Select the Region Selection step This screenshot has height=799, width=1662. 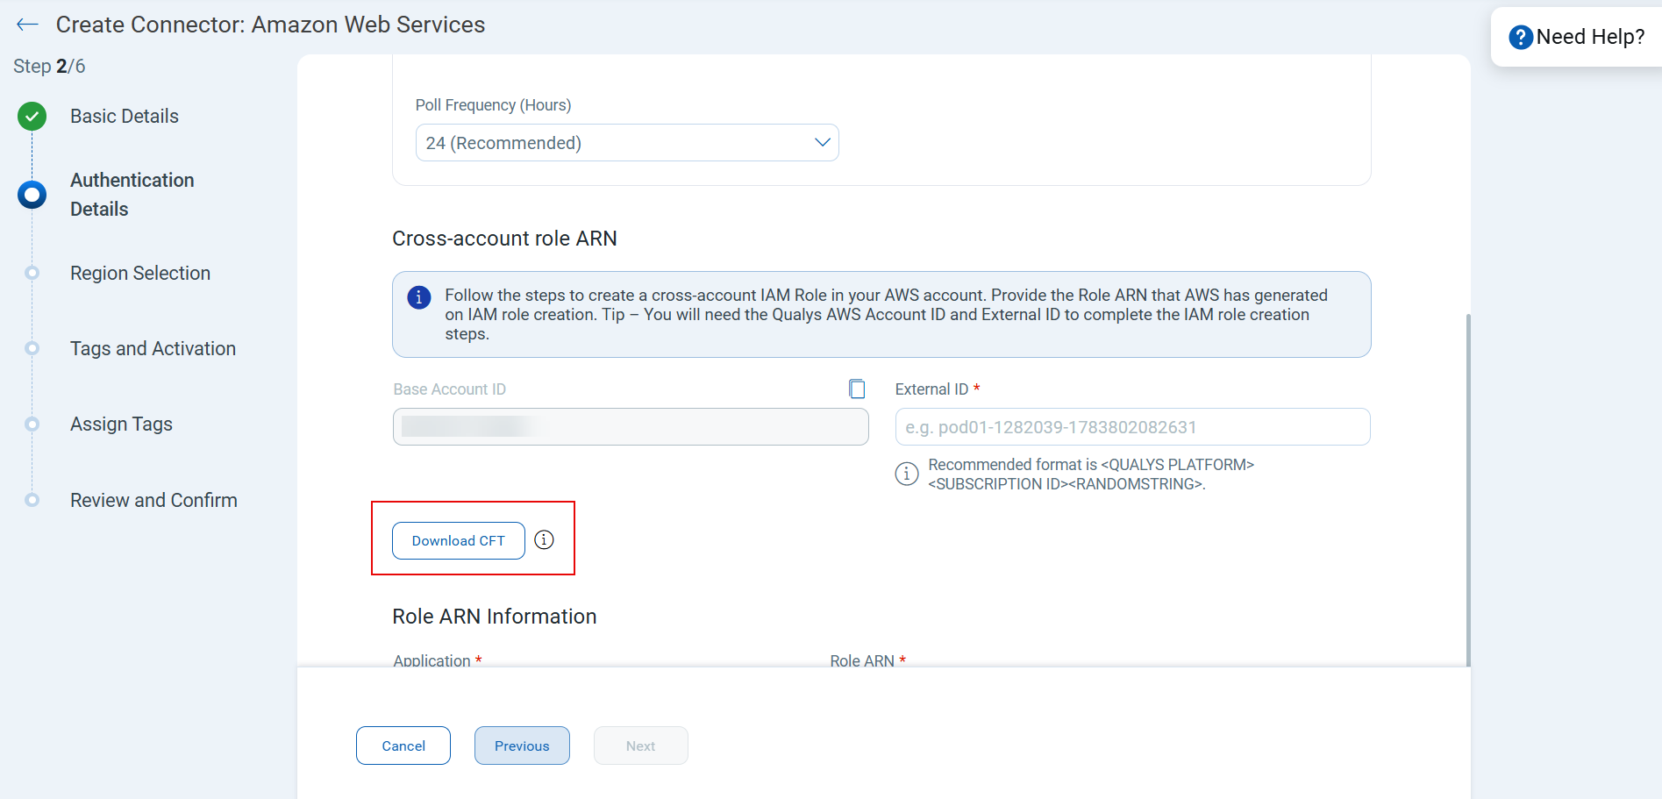click(140, 273)
